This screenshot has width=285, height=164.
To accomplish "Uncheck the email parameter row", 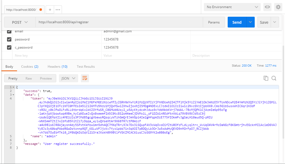I will point(9,31).
